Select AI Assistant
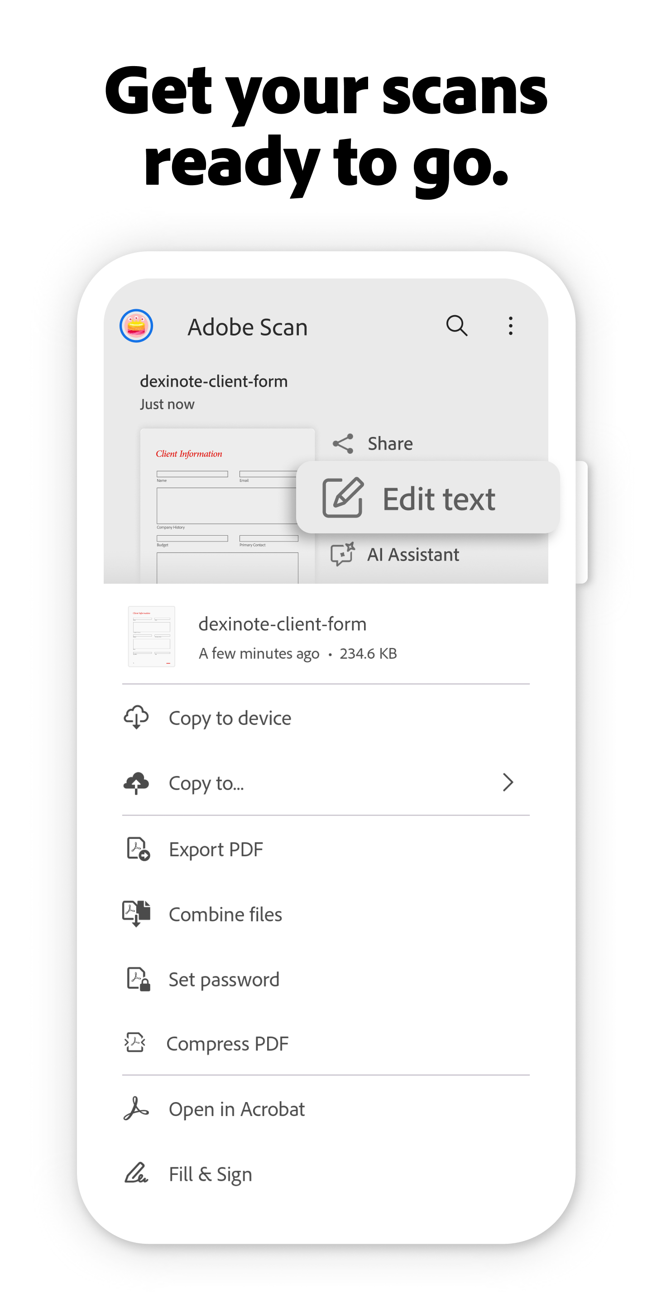Viewport: 652px width, 1304px height. click(x=395, y=554)
